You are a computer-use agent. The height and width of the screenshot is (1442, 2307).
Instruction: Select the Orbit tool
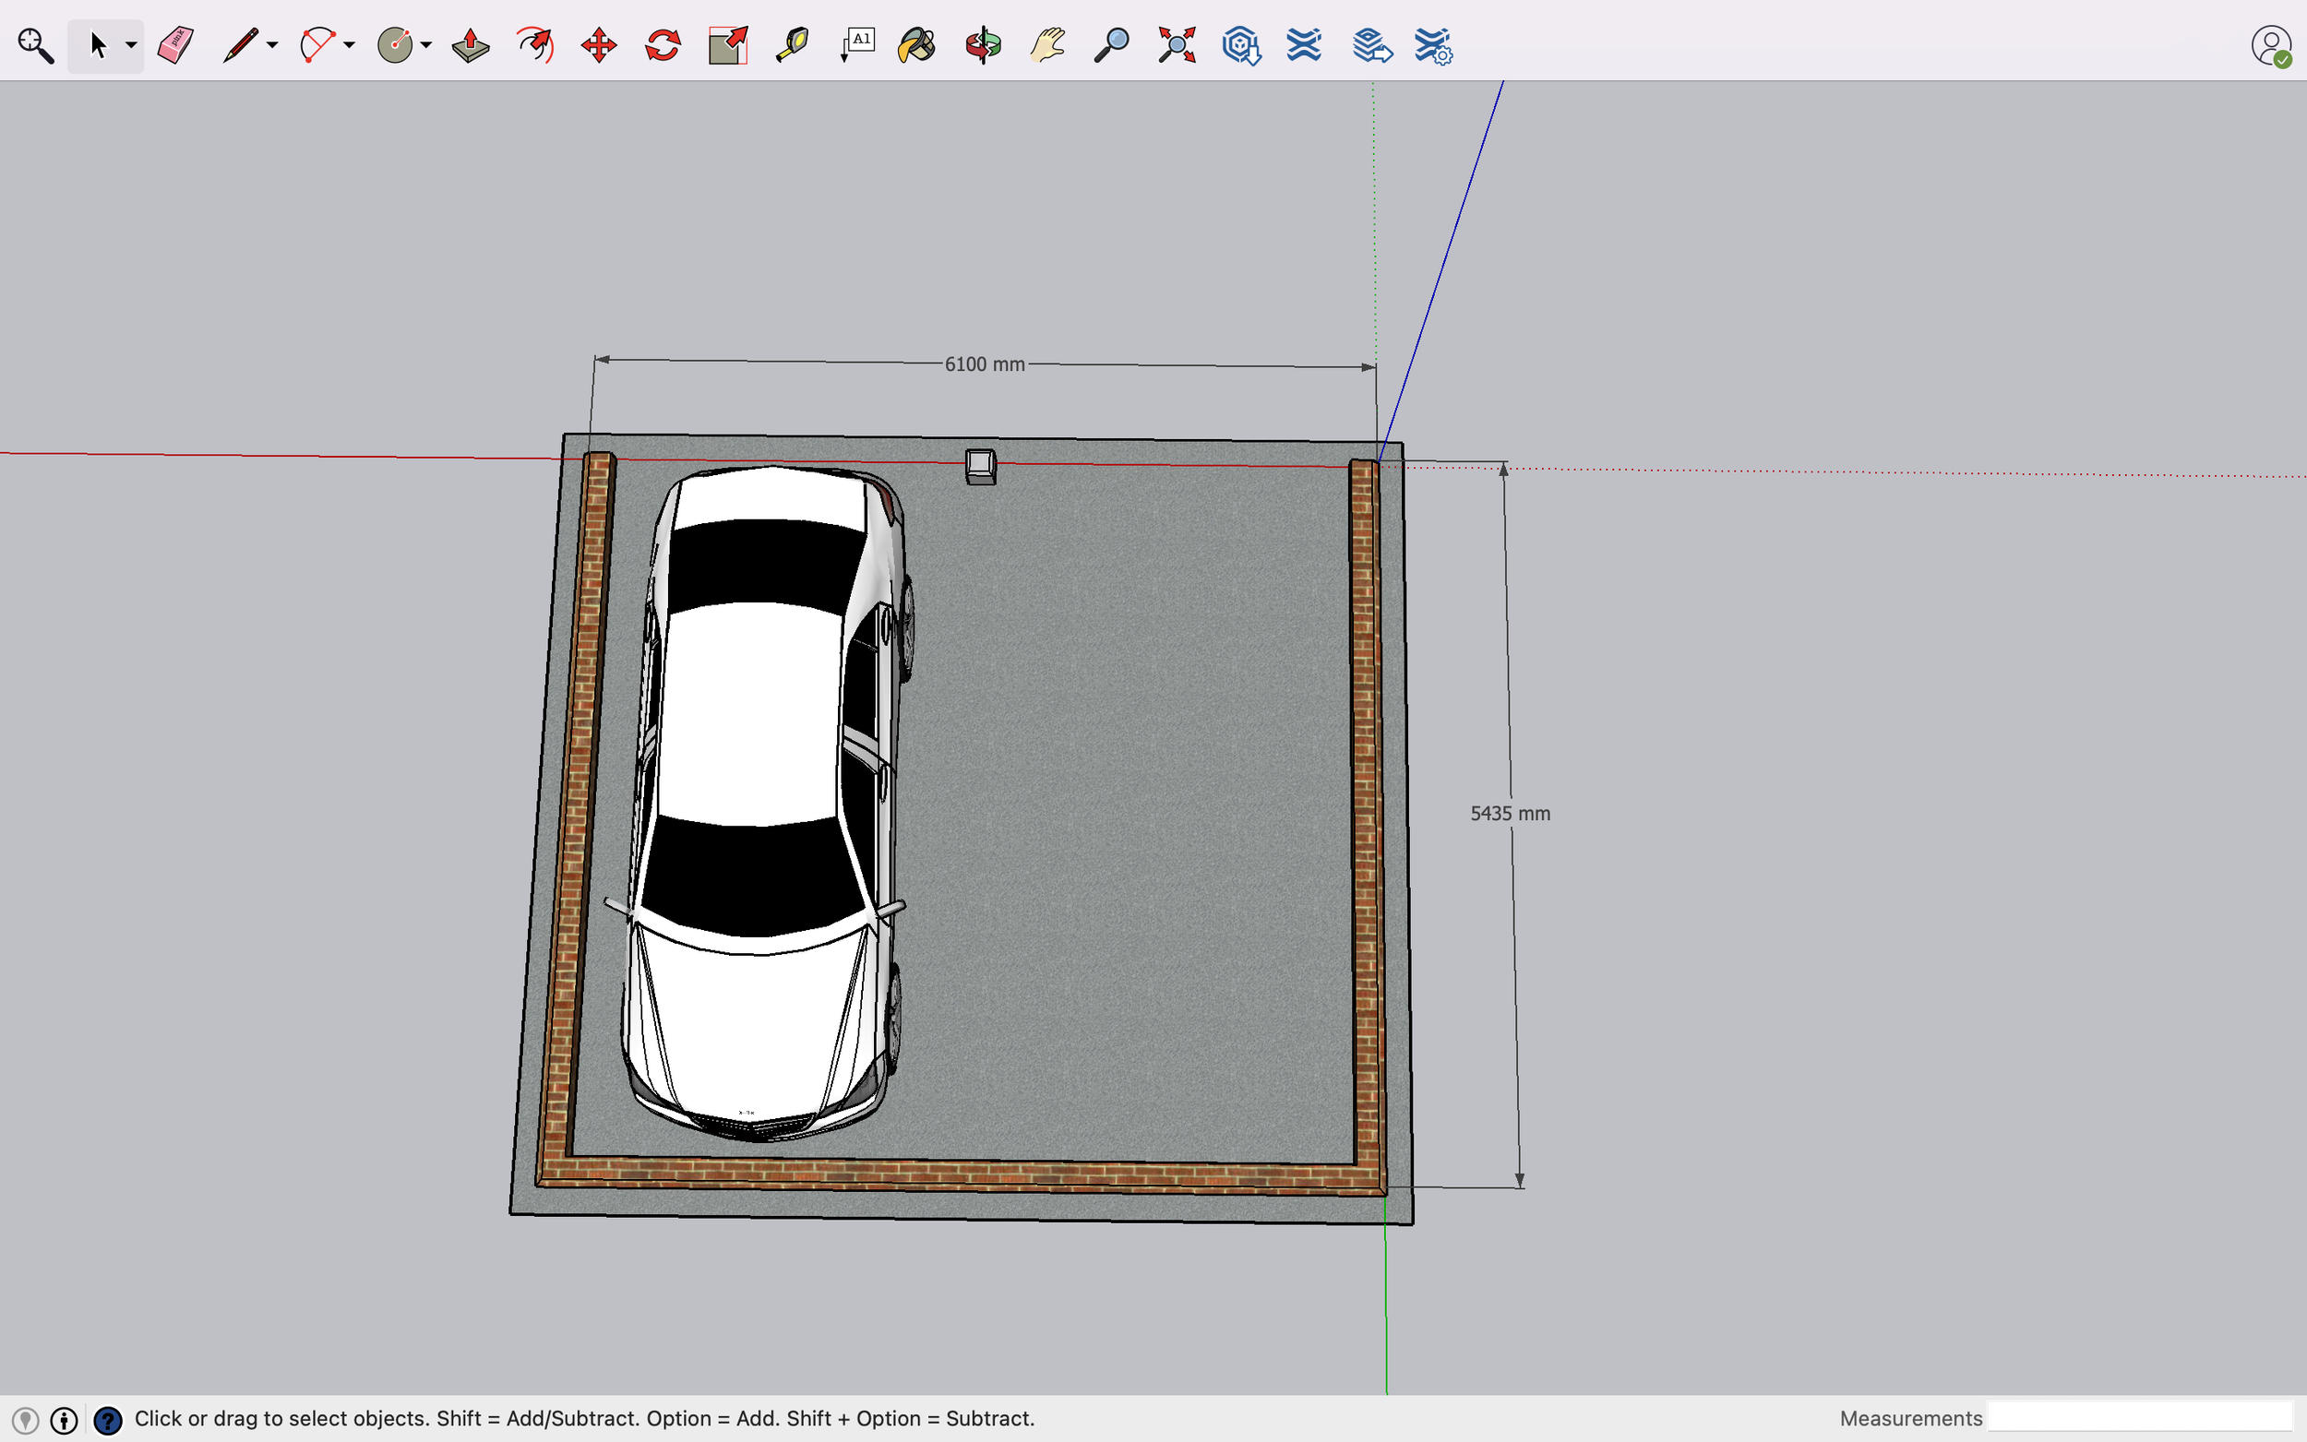(984, 45)
